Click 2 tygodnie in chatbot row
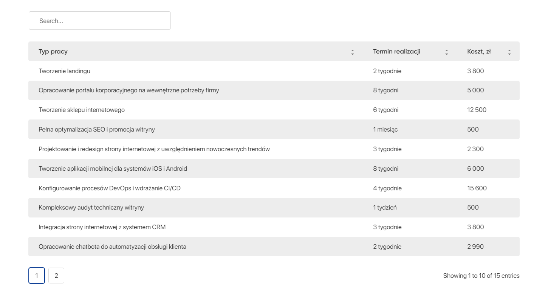The image size is (548, 294). coord(387,247)
